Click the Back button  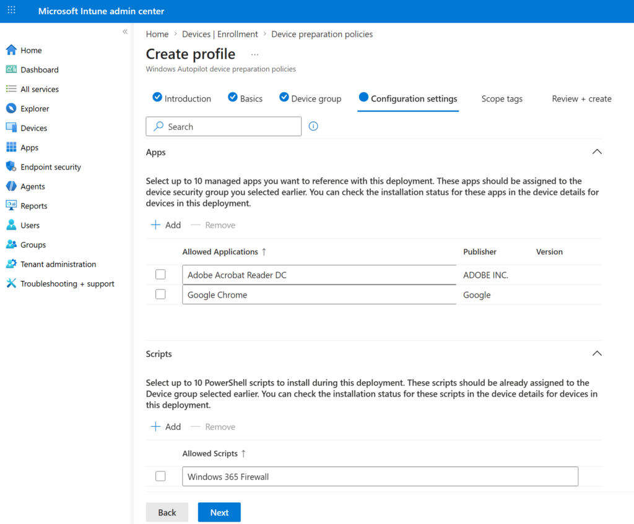pos(167,512)
